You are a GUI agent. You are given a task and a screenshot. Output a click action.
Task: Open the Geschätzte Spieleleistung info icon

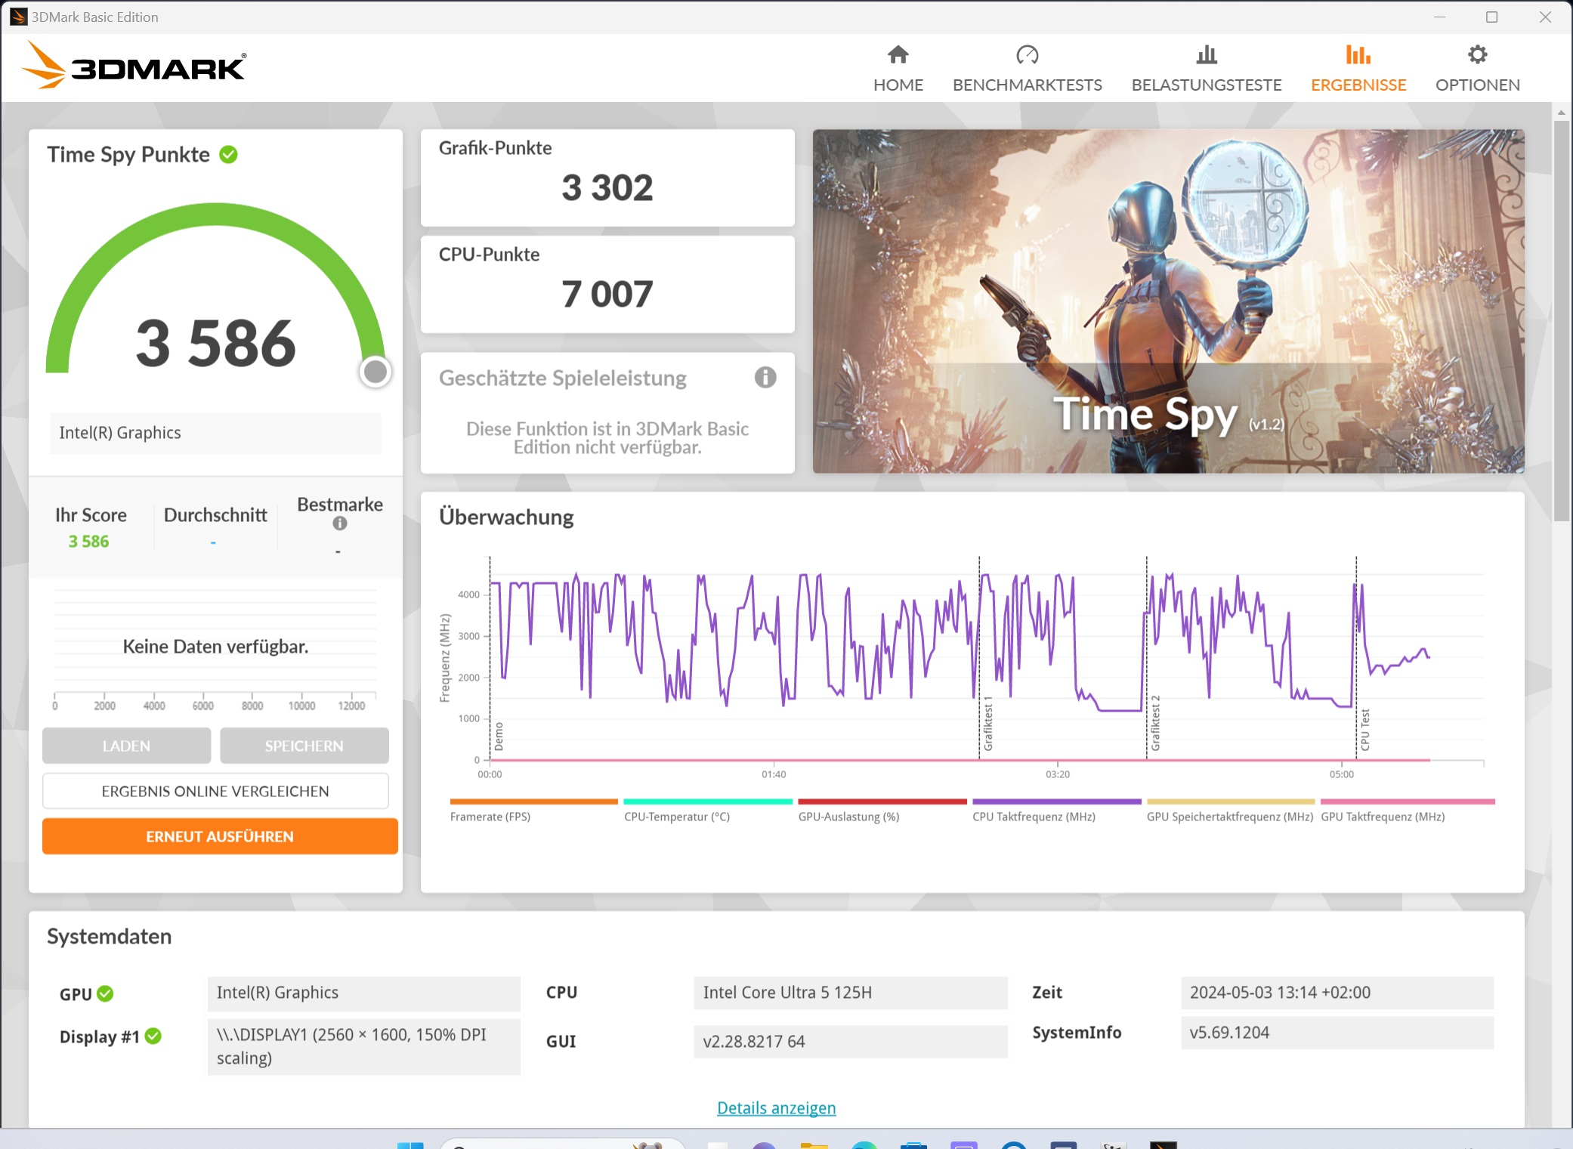coord(765,377)
